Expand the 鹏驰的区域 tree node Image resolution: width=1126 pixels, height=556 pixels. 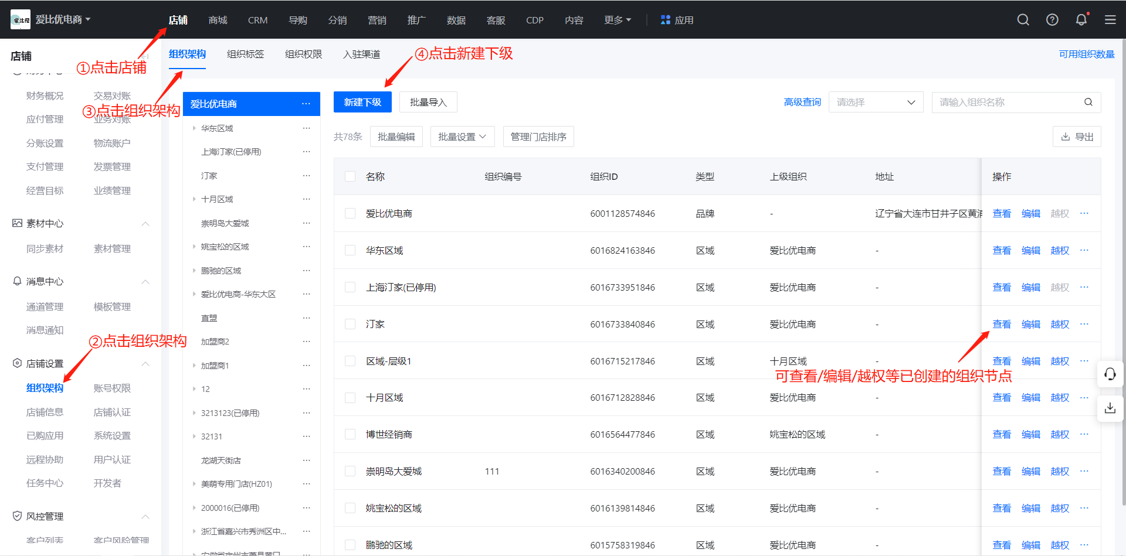(194, 270)
